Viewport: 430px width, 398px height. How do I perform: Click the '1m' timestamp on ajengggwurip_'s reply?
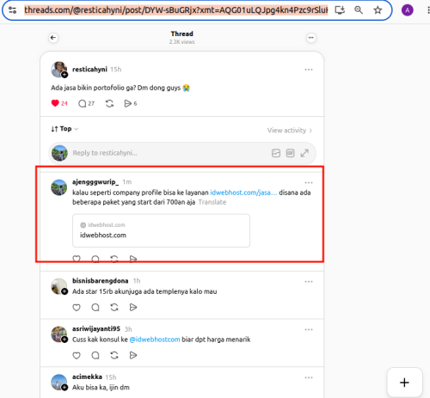127,182
